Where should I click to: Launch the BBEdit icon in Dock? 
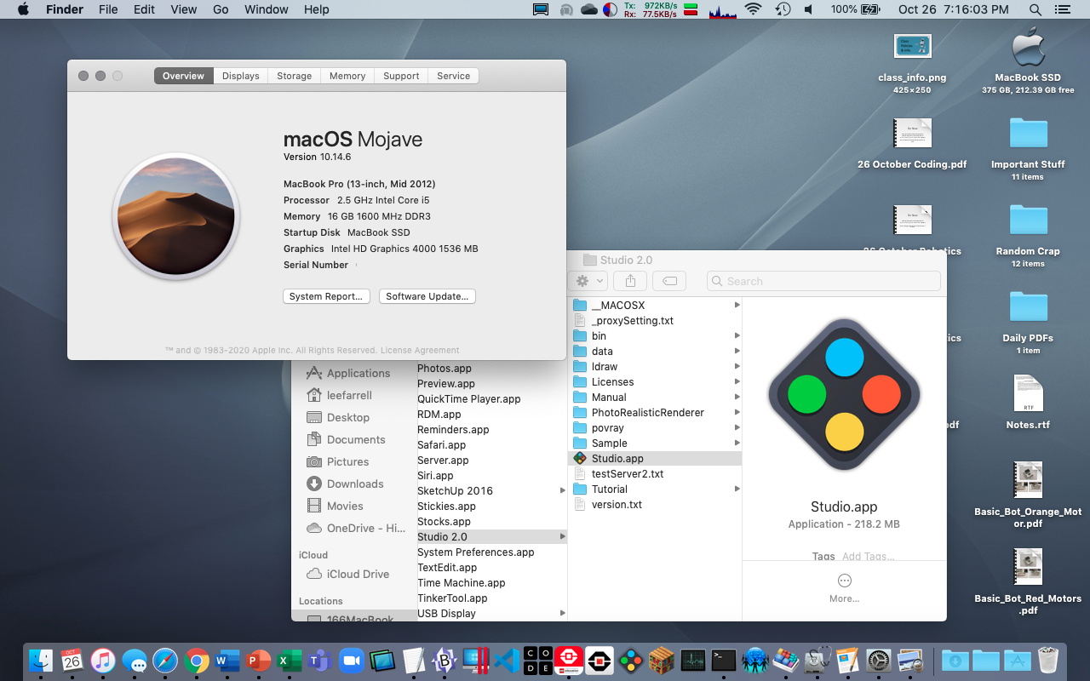pyautogui.click(x=445, y=661)
